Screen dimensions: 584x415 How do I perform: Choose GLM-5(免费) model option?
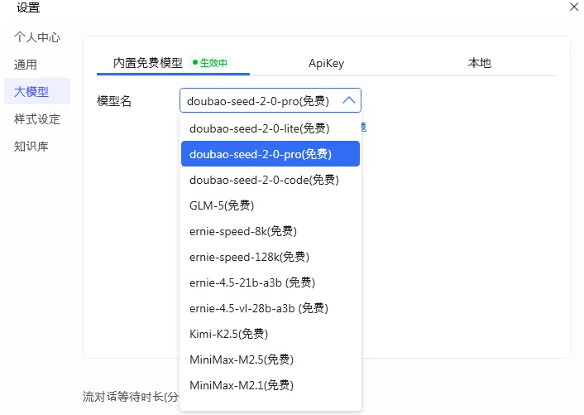pyautogui.click(x=270, y=205)
